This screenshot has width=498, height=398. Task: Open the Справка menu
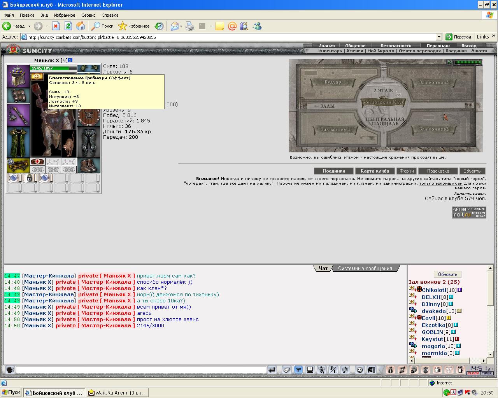[x=110, y=15]
